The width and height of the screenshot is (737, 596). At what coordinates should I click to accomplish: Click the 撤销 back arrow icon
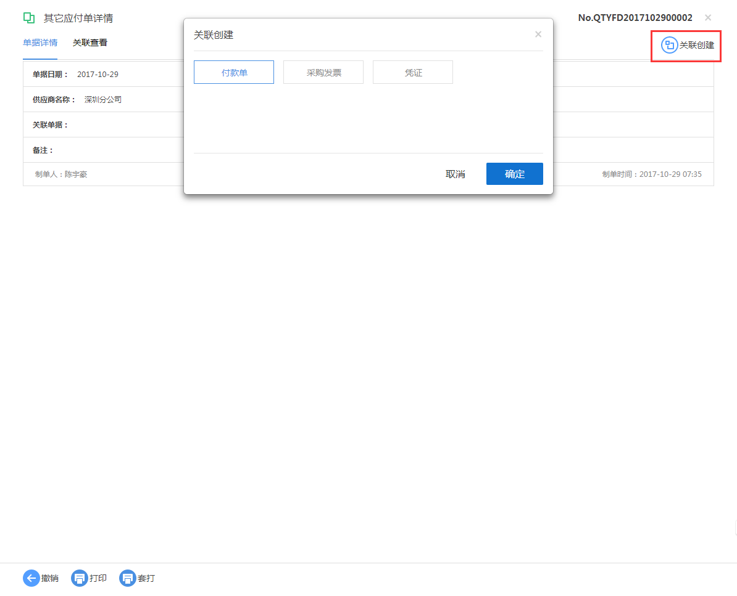[31, 578]
